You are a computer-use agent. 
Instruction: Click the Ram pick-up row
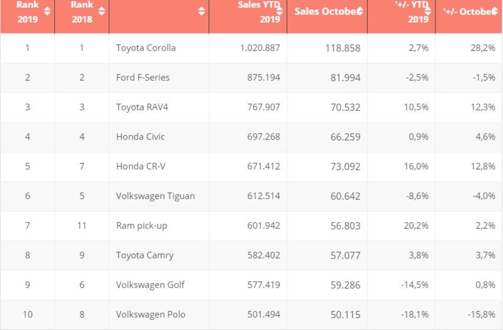tap(141, 226)
